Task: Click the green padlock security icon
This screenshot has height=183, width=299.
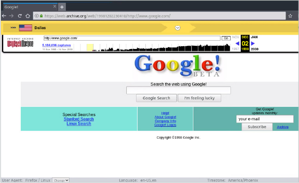Action: pyautogui.click(x=41, y=16)
